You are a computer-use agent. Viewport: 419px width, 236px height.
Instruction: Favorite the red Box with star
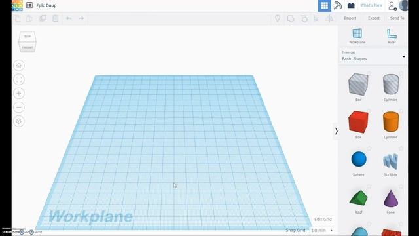(369, 111)
